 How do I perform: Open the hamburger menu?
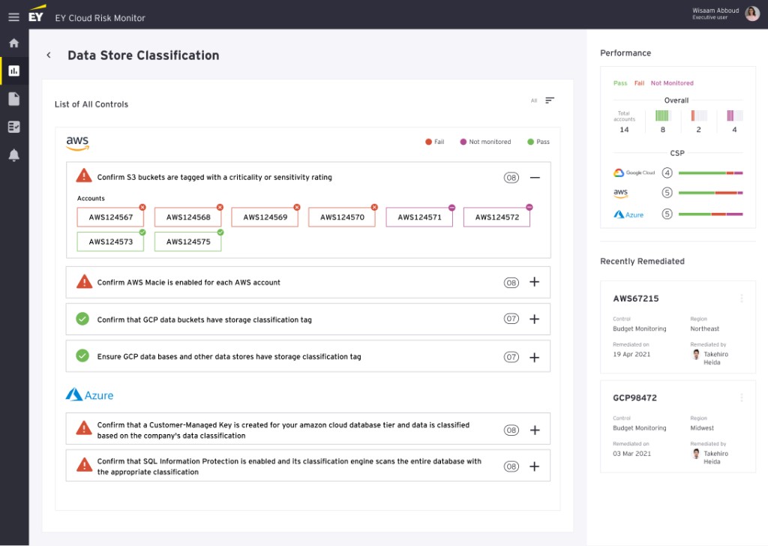tap(13, 17)
